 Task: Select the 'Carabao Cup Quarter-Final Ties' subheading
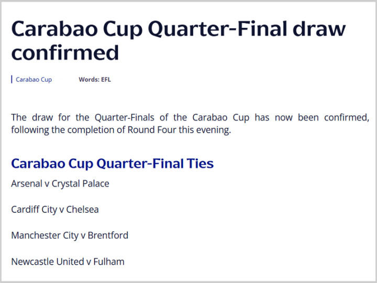(x=112, y=163)
